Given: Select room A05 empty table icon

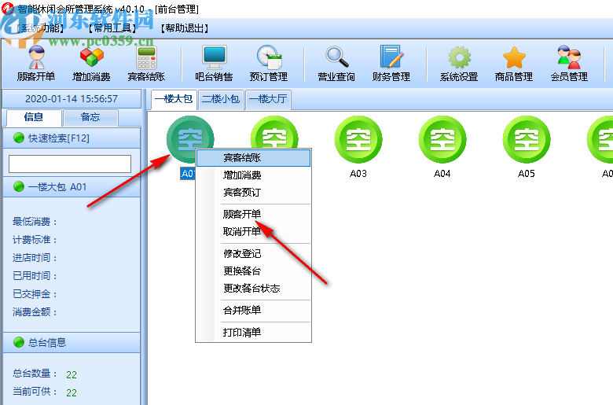Looking at the screenshot, I should click(527, 139).
